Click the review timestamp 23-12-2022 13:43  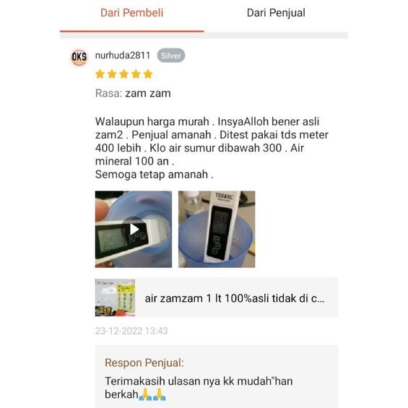[x=131, y=331]
